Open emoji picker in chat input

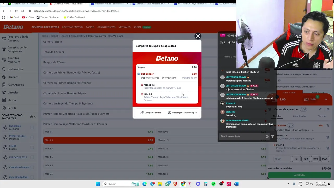coord(267,136)
